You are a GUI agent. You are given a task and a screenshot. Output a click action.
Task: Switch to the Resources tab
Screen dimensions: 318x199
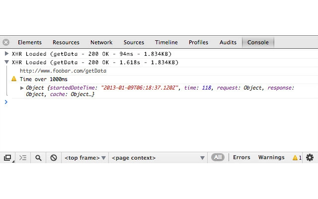pyautogui.click(x=66, y=42)
